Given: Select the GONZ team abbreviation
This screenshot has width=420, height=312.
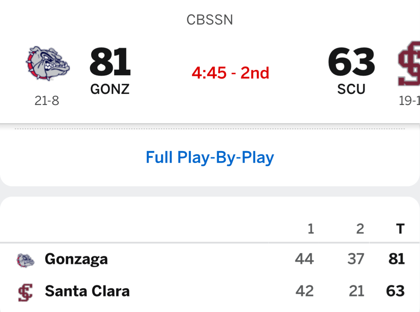Looking at the screenshot, I should tap(110, 89).
